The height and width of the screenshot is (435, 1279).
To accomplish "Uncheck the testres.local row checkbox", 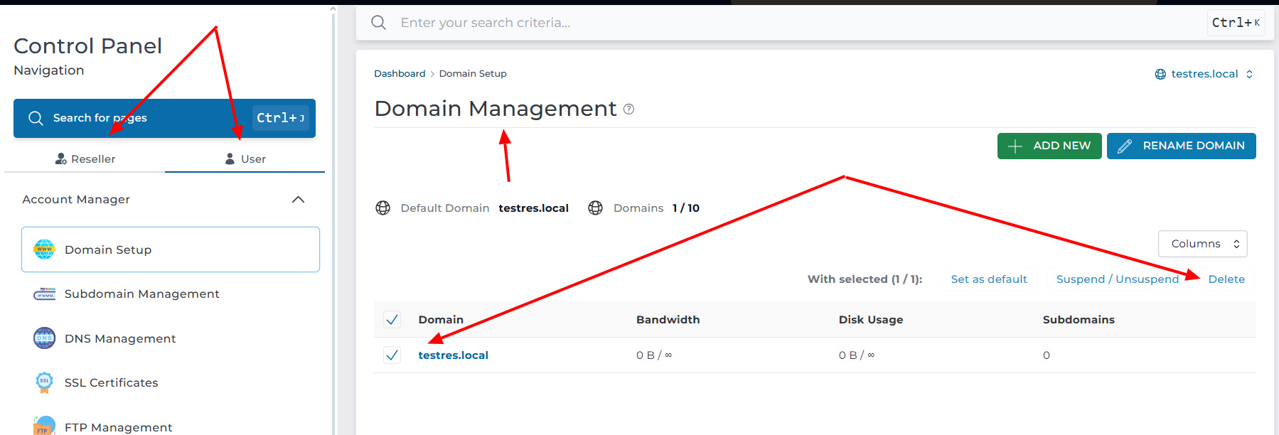I will [392, 355].
